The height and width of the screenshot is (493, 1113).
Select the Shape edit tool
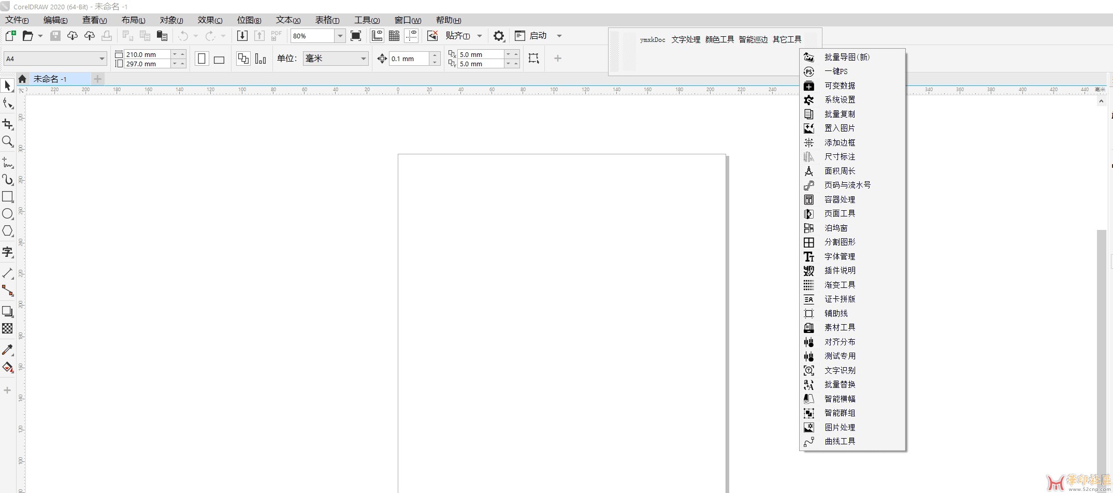[x=7, y=104]
